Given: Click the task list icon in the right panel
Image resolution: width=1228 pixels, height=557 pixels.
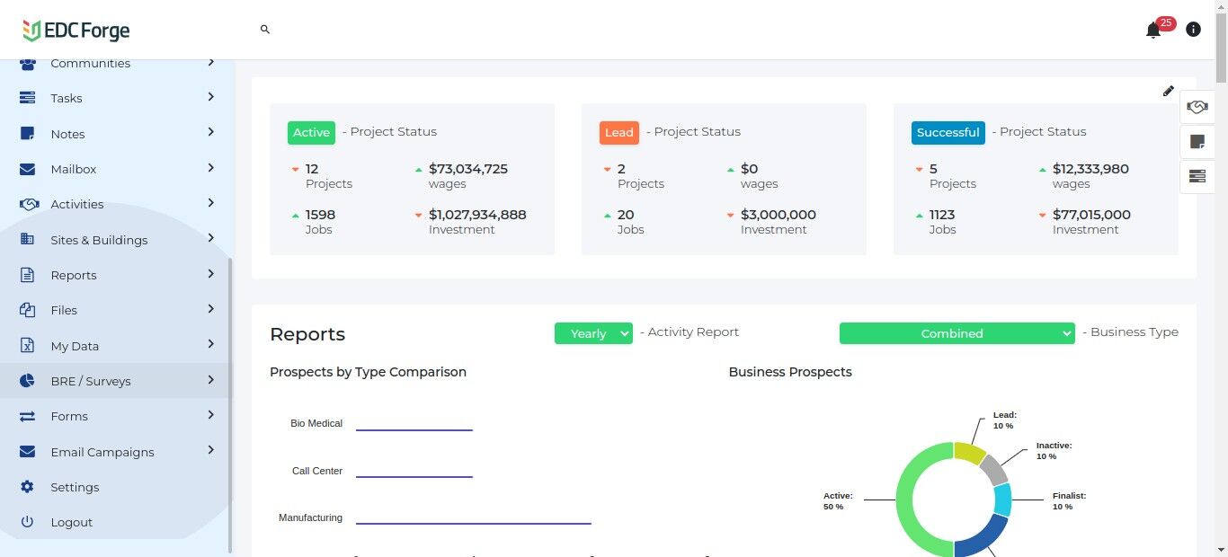Looking at the screenshot, I should 1197,176.
